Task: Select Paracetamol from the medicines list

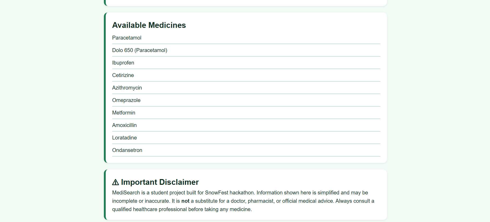Action: 127,38
